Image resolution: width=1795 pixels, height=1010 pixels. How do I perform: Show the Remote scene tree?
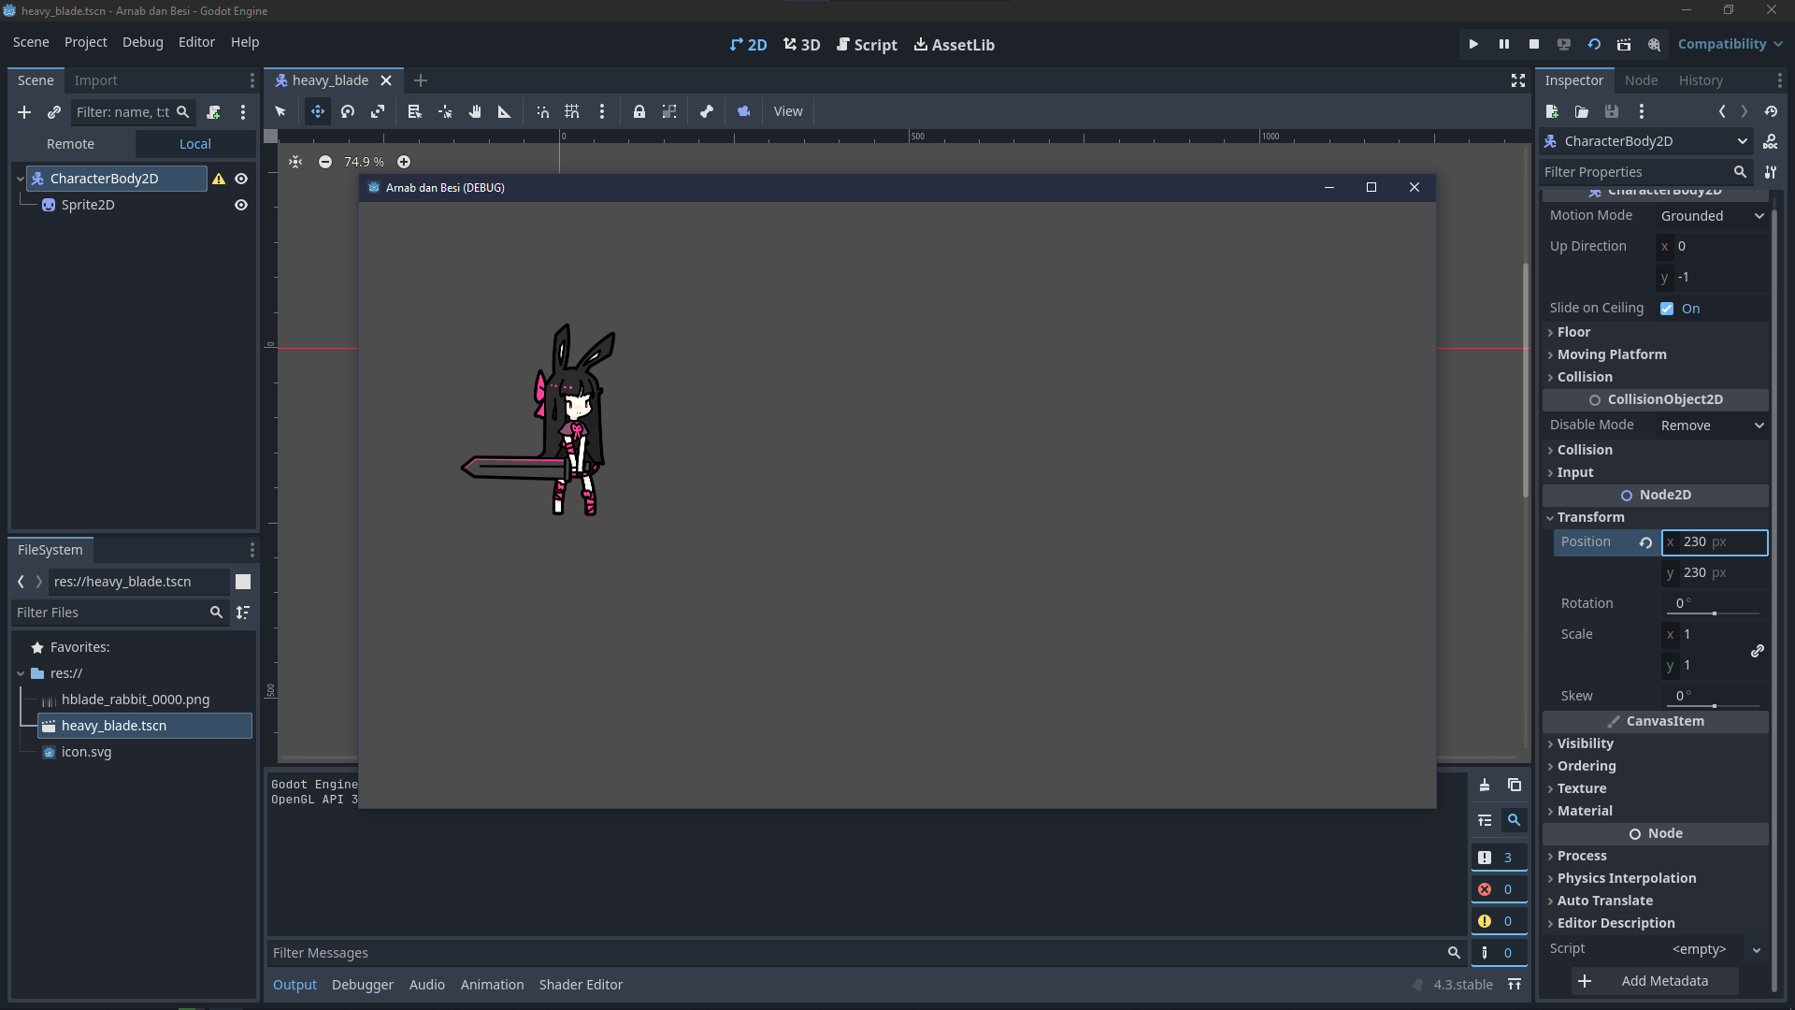71,144
